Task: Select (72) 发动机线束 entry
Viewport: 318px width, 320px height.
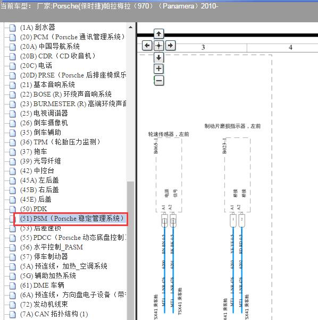Action: pos(44,305)
